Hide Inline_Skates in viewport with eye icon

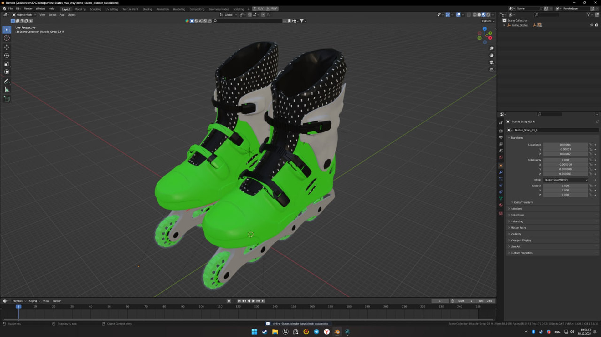[x=592, y=25]
